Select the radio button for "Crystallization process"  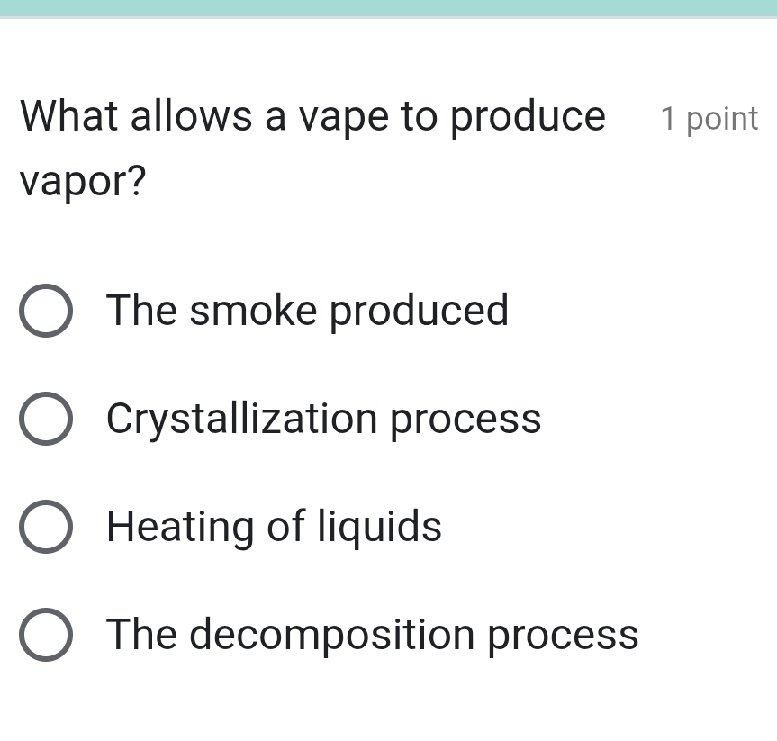click(47, 419)
